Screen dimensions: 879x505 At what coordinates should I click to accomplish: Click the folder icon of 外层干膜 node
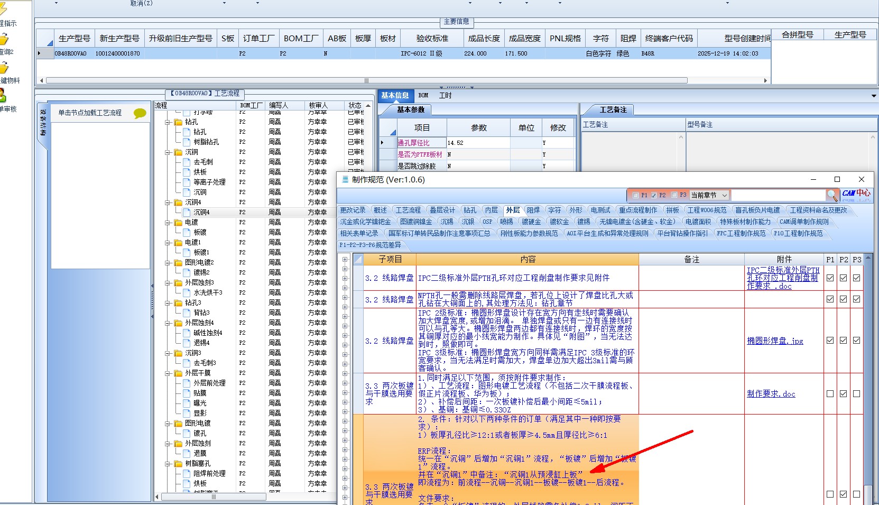[x=179, y=373]
